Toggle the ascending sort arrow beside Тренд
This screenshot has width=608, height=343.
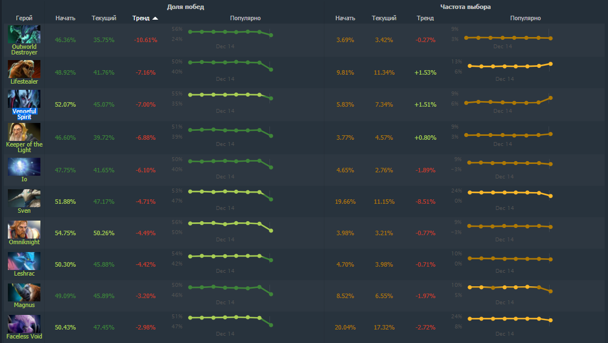[155, 18]
